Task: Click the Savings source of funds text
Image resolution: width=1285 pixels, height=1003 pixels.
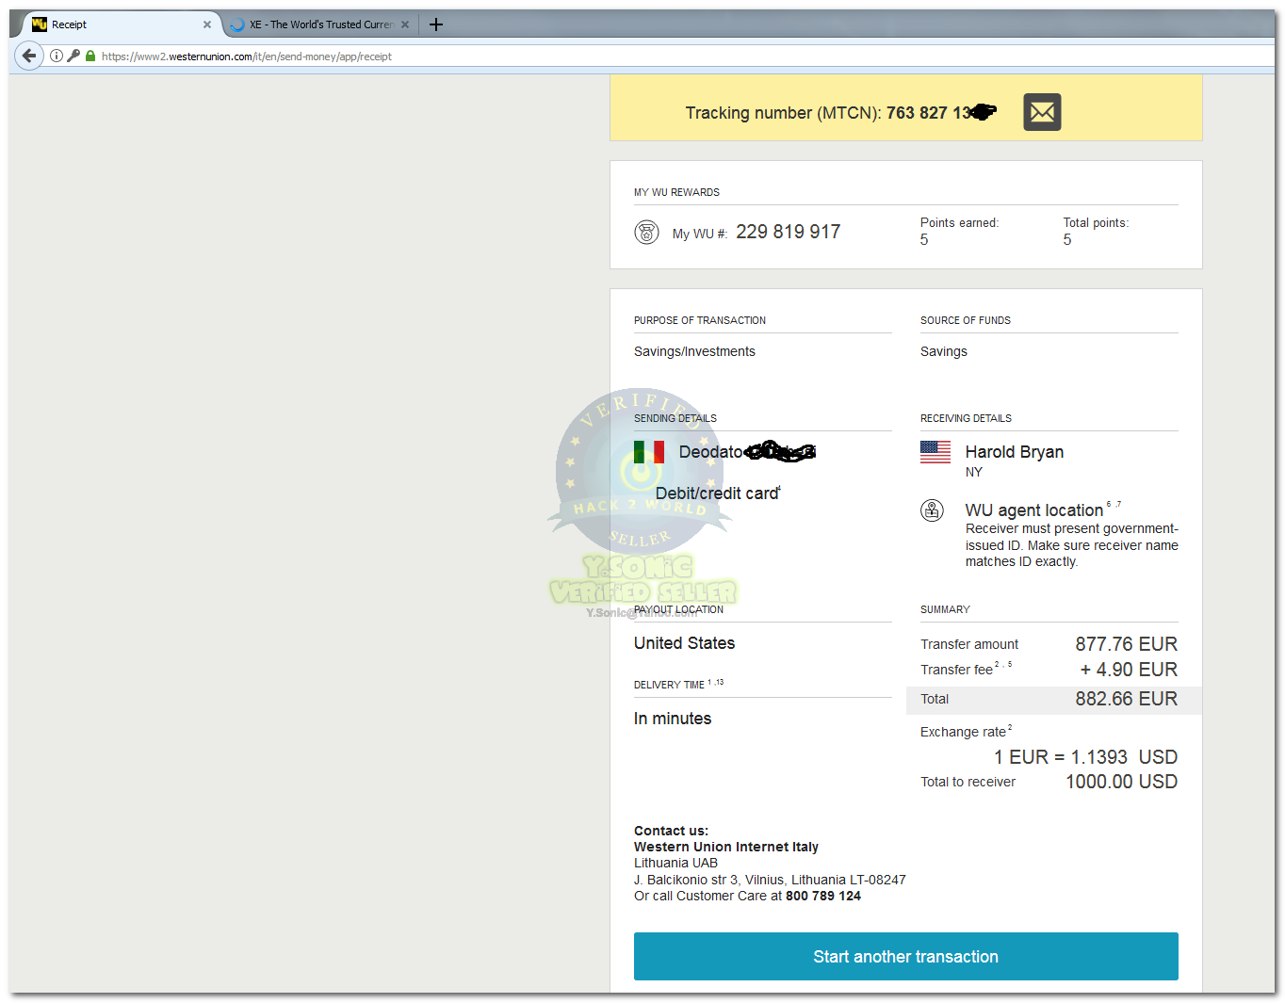Action: 944,351
